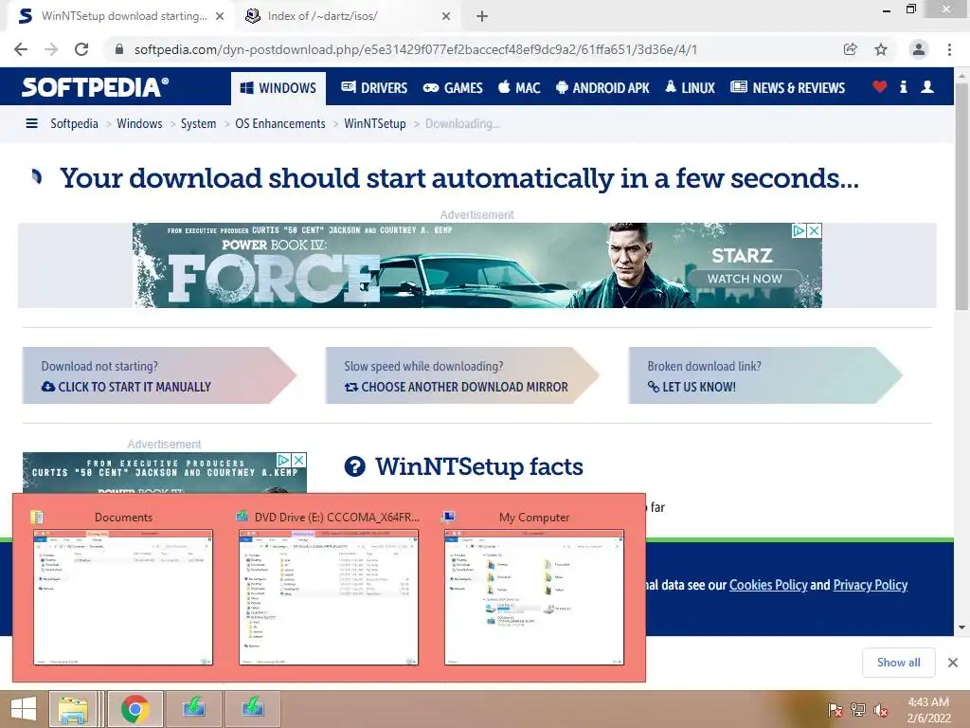
Task: Click the red heart favorites icon
Action: point(880,86)
